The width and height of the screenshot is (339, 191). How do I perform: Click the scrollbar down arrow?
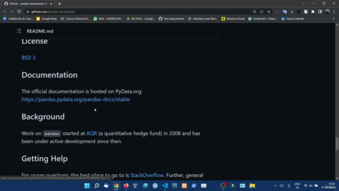[x=337, y=178]
